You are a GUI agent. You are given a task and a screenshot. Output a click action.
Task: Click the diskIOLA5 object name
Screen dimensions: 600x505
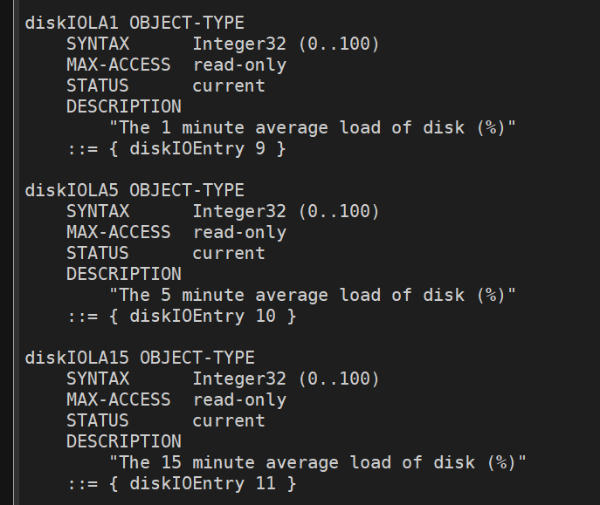(72, 190)
